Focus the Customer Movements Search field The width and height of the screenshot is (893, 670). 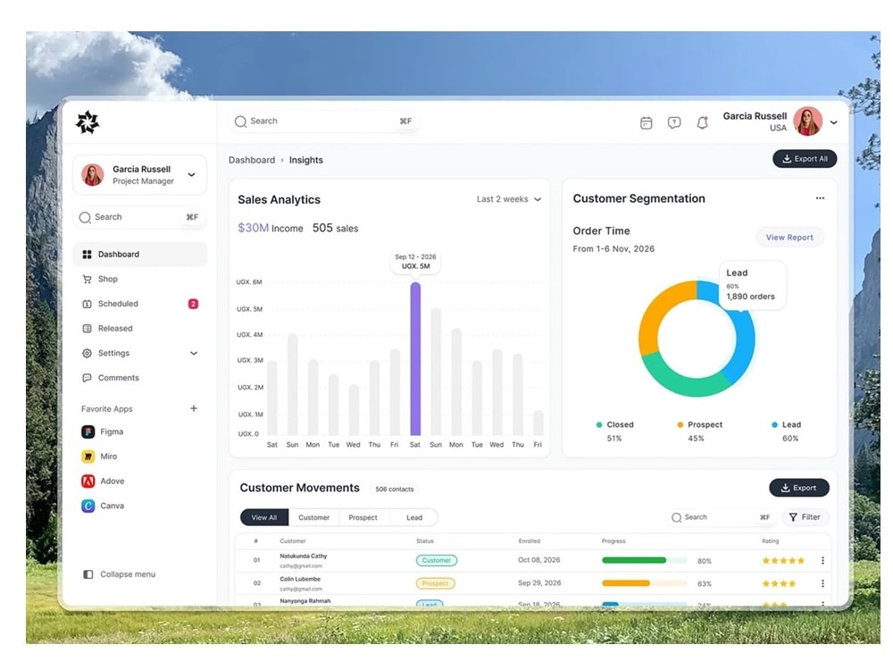pos(721,517)
